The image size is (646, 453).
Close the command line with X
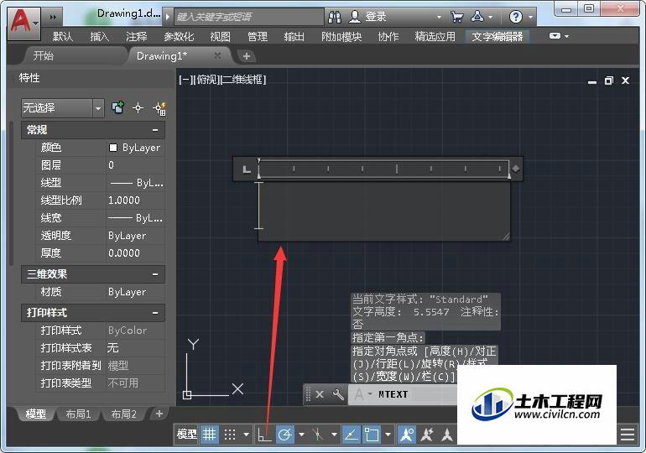tap(320, 394)
